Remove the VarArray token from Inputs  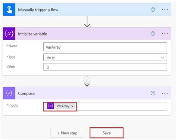point(72,106)
